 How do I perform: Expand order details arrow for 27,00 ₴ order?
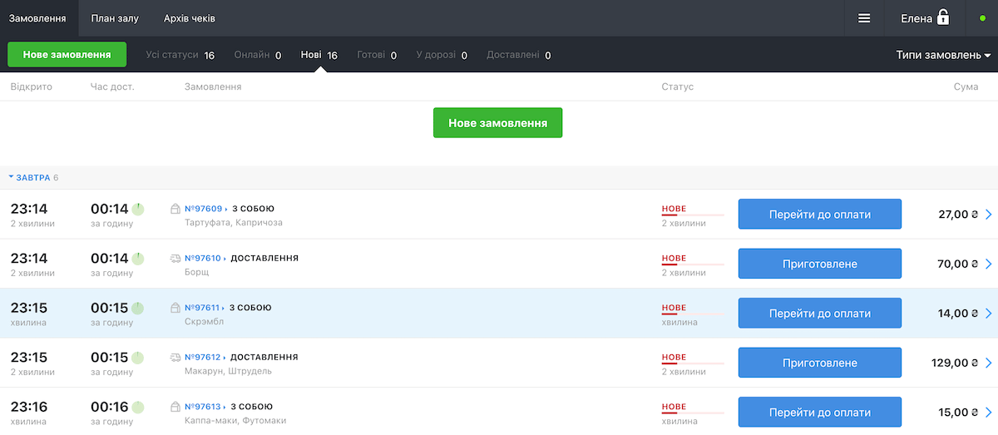point(989,215)
